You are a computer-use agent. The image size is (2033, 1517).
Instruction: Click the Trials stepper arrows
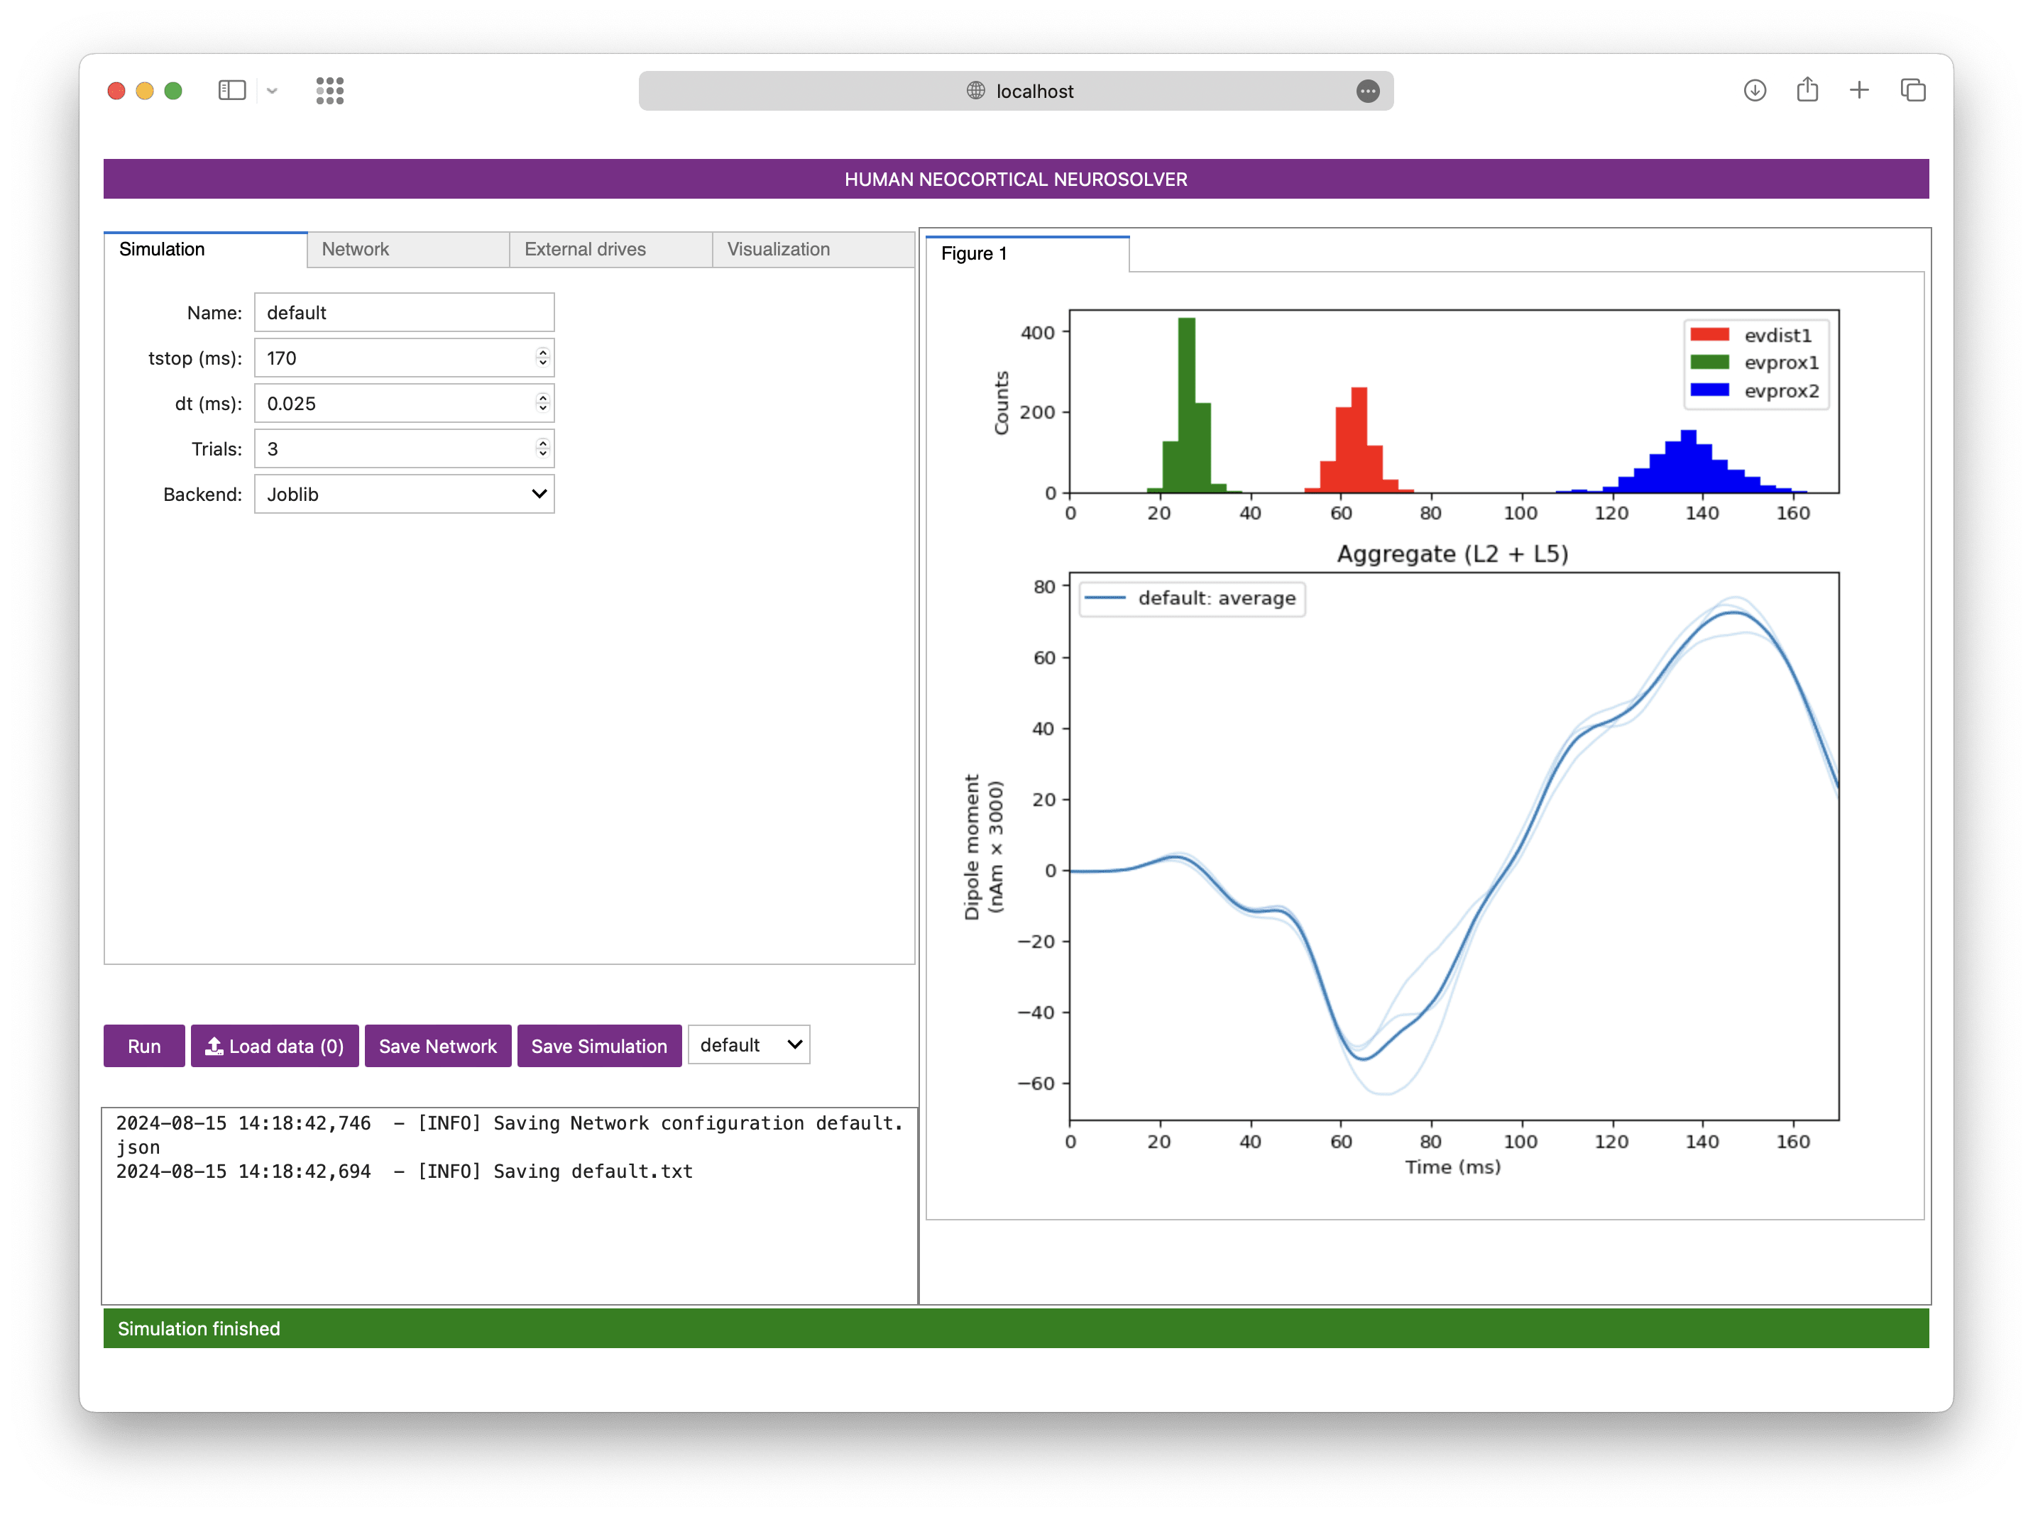tap(543, 448)
